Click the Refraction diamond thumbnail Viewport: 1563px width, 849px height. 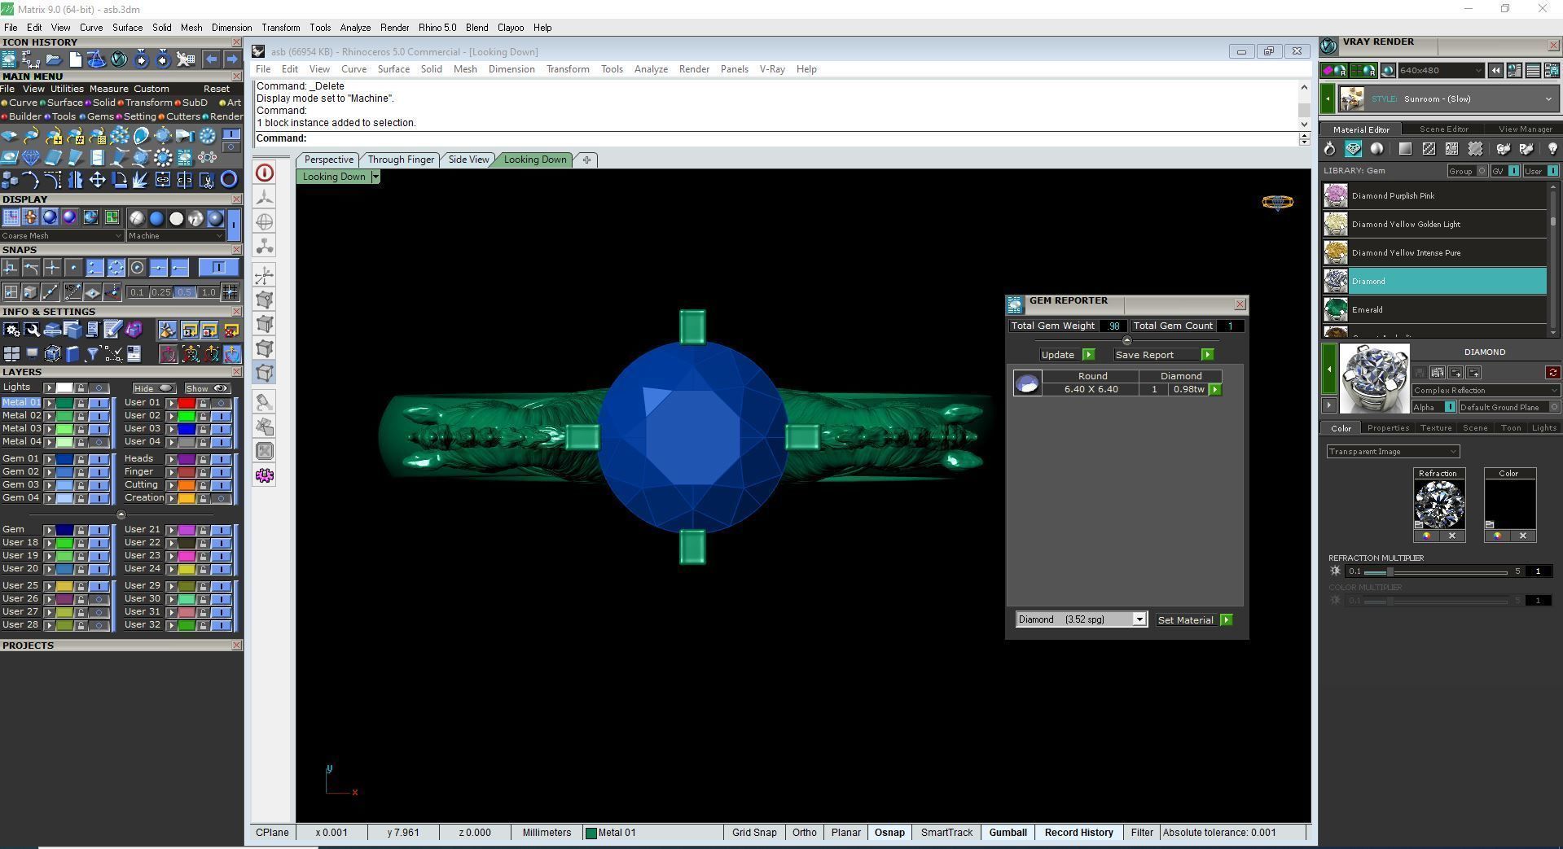1438,504
